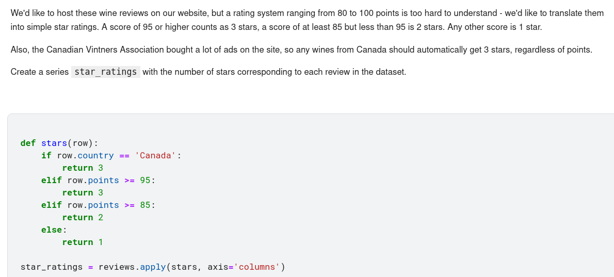This screenshot has width=614, height=277.
Task: Click the 'Canada' string literal in the code
Action: 155,155
